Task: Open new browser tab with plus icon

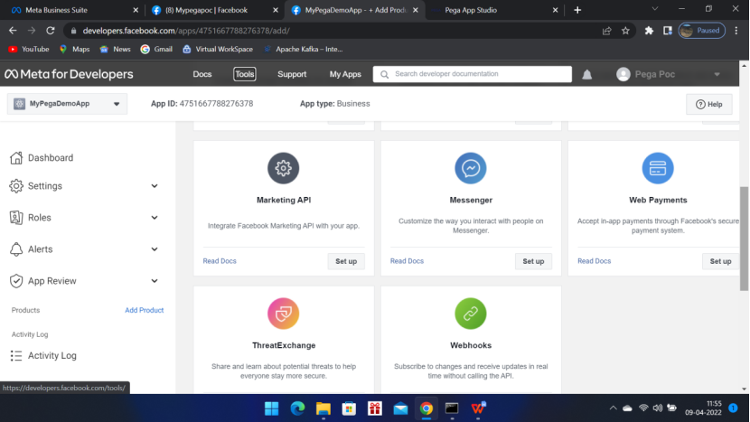Action: coord(577,10)
